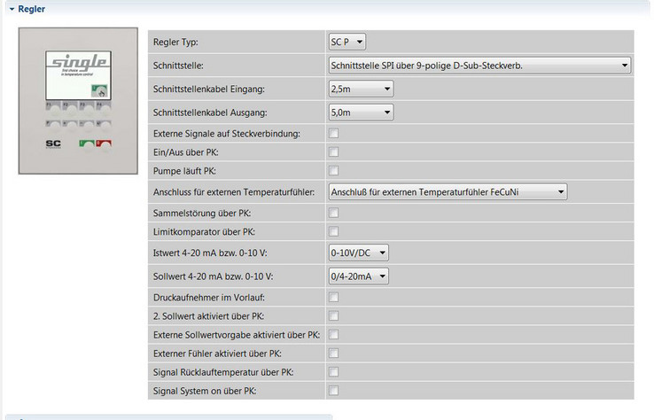The image size is (654, 420).
Task: Enable Signal Rücklauftemperatur über PK
Action: coord(334,372)
